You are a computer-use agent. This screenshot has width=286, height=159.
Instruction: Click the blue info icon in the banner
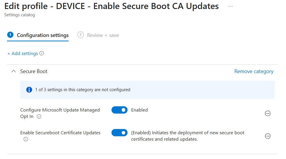click(x=29, y=90)
